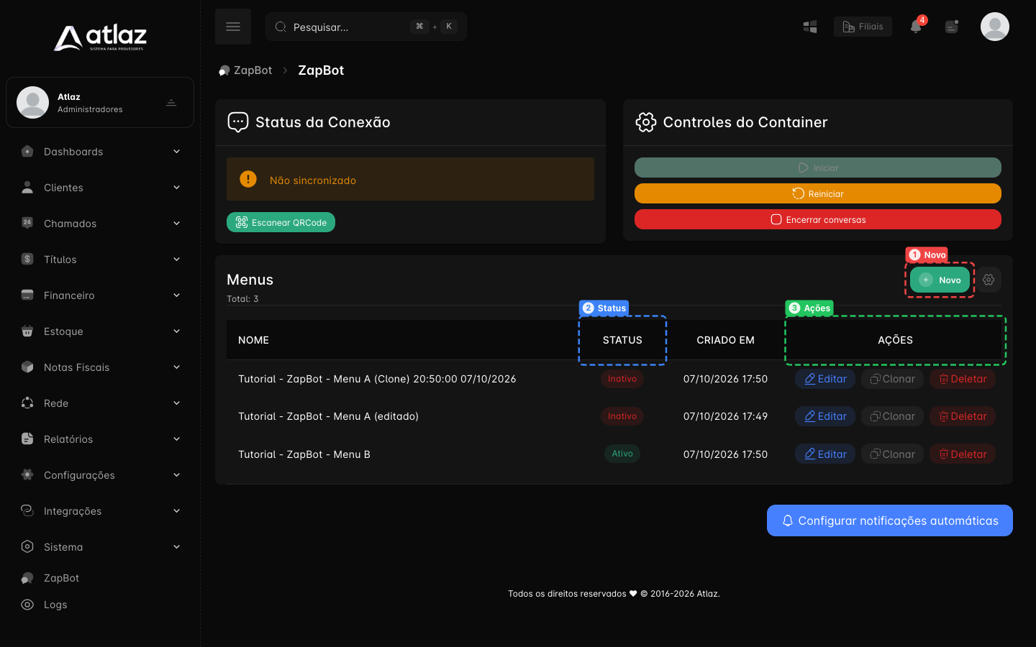Expand the Chamados chevron in sidebar

[x=176, y=223]
